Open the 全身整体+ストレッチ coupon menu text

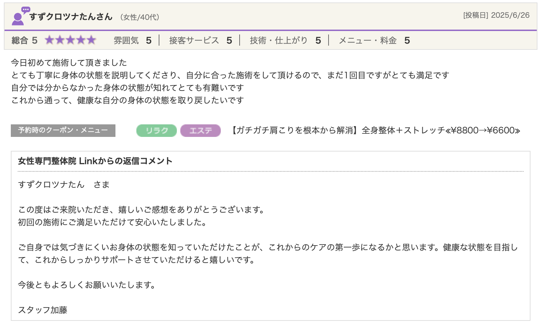pyautogui.click(x=375, y=130)
